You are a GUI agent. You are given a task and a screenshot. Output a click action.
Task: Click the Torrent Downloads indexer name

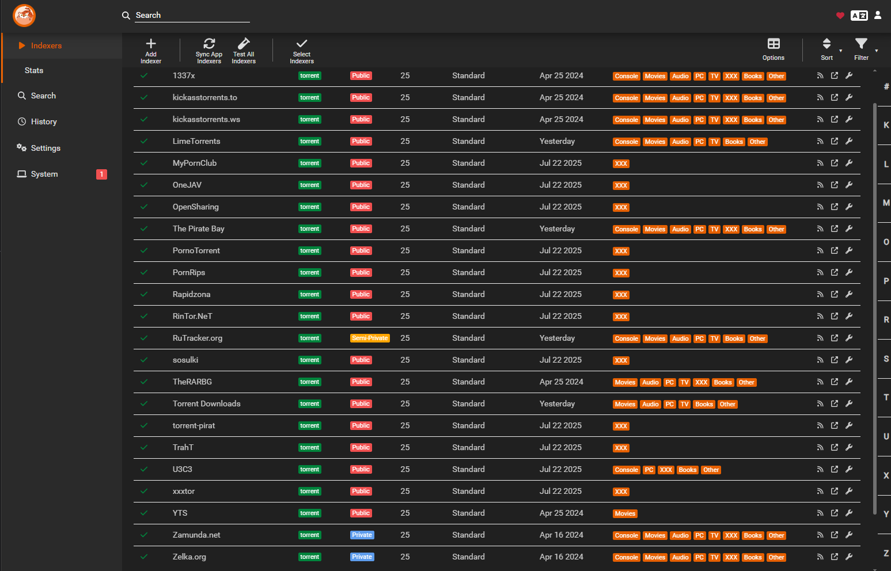(207, 403)
